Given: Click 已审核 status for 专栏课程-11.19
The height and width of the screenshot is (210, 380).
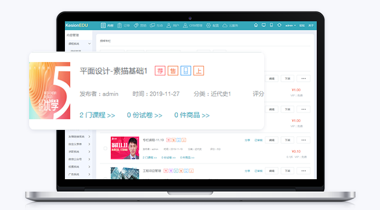Looking at the screenshot, I should pyautogui.click(x=259, y=140).
